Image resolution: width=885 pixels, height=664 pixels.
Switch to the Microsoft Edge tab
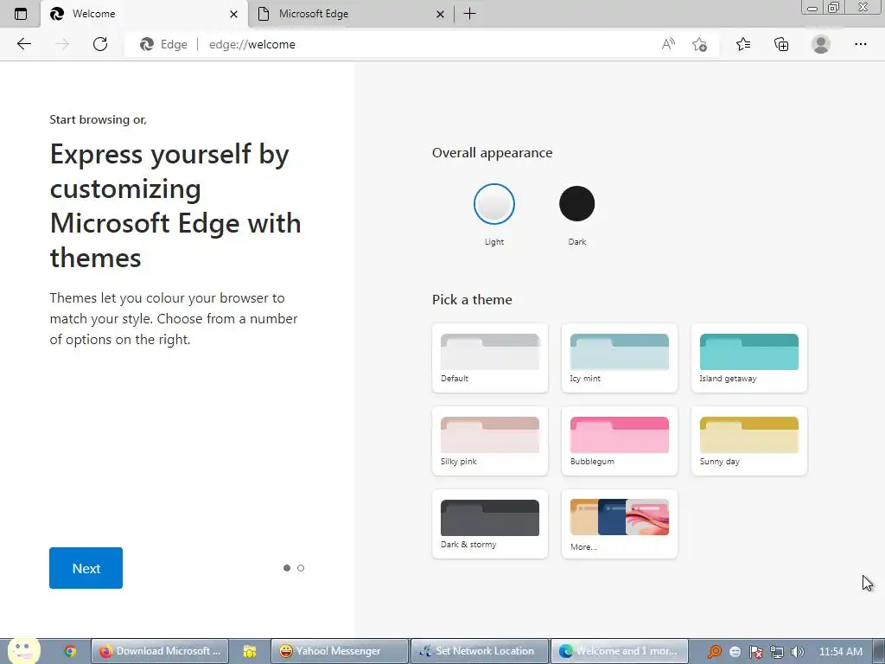coord(350,14)
